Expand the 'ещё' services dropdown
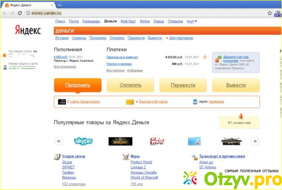This screenshot has width=282, height=190. point(191,21)
